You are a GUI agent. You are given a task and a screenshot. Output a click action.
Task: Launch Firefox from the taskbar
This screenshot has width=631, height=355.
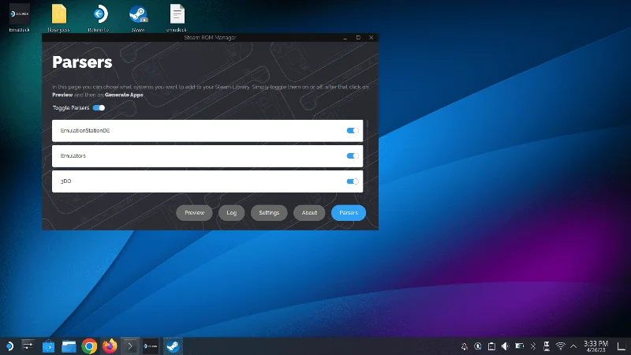point(110,346)
